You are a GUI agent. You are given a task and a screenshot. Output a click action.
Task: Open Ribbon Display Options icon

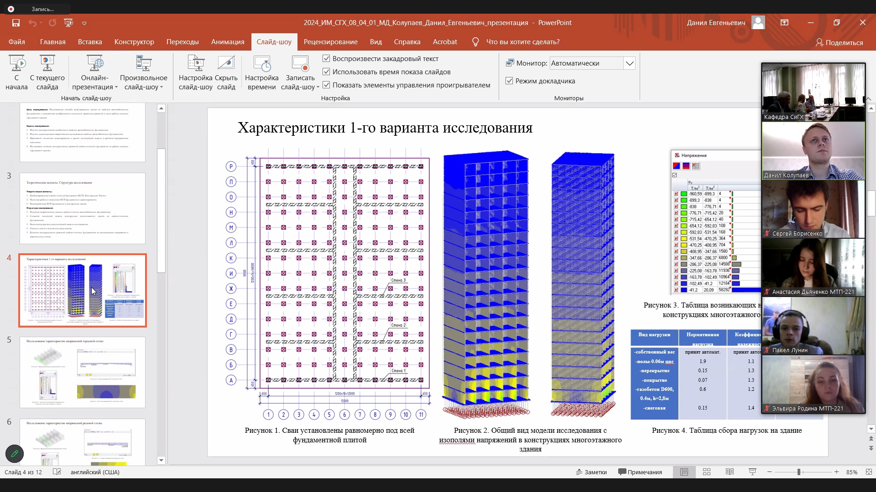pyautogui.click(x=785, y=22)
